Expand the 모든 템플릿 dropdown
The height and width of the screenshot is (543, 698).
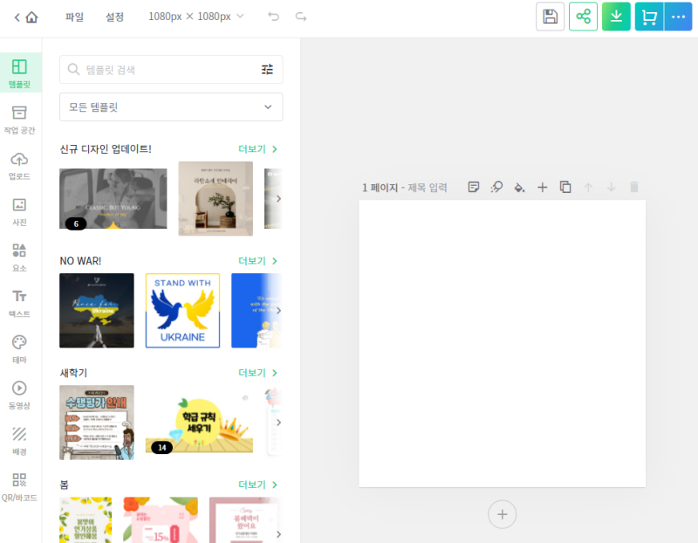click(x=171, y=107)
